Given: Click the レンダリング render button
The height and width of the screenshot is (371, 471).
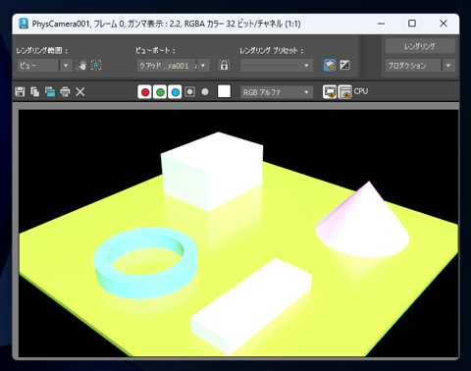Looking at the screenshot, I should (420, 46).
